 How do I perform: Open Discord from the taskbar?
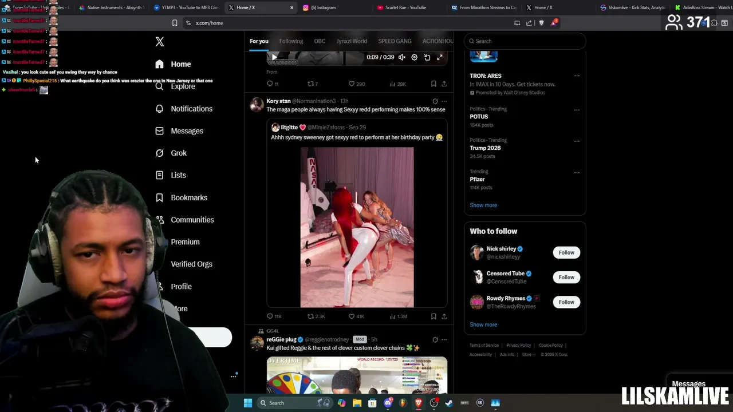(388, 403)
